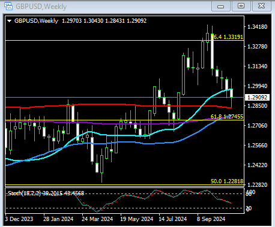Click the 1.34180 price scale label
Image resolution: width=275 pixels, height=227 pixels.
click(x=258, y=27)
